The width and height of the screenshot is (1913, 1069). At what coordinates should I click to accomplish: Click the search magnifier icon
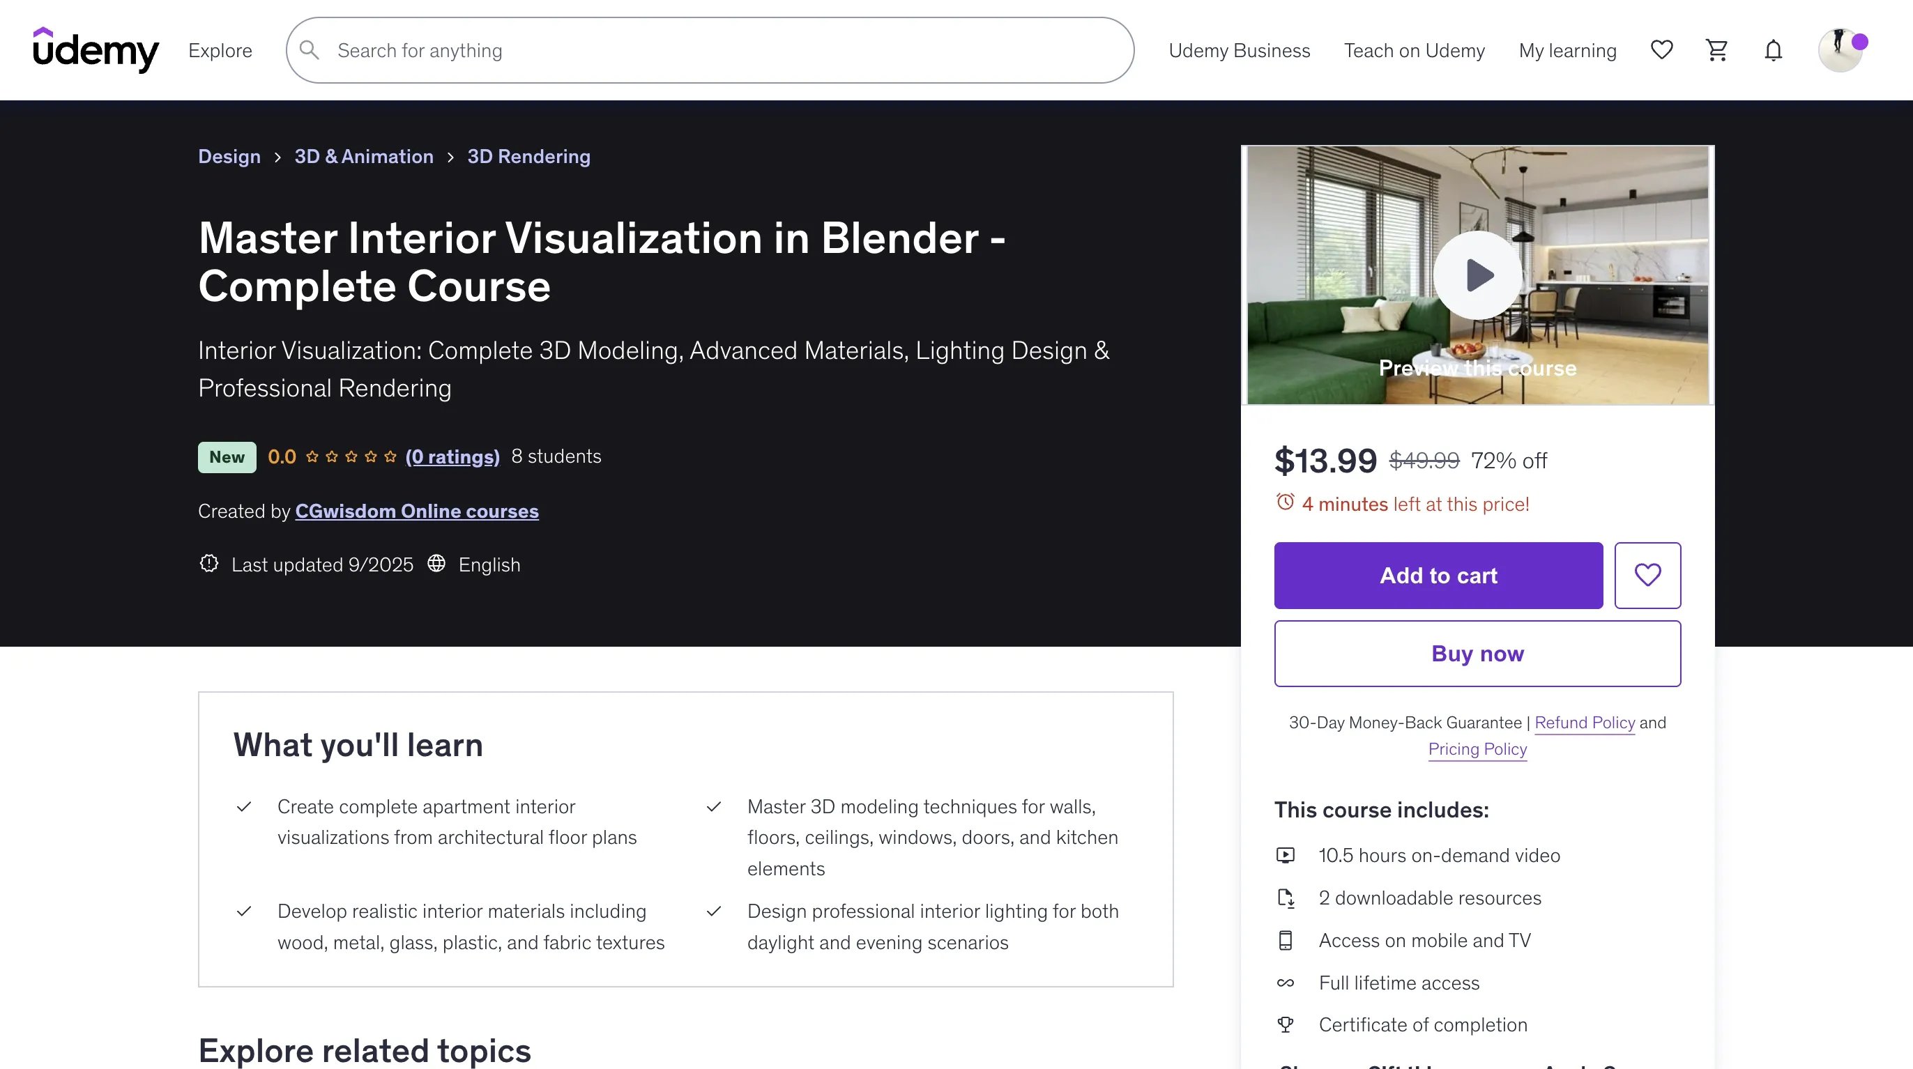point(310,49)
